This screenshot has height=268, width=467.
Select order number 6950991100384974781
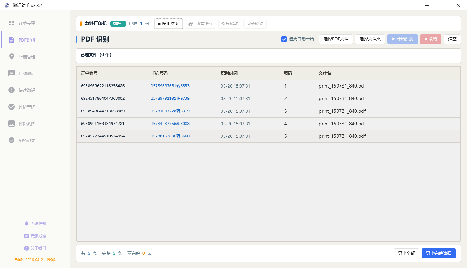(103, 124)
